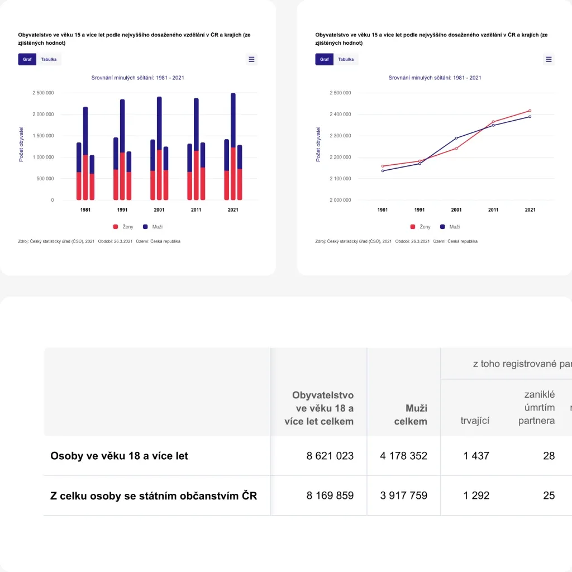The height and width of the screenshot is (572, 572).
Task: Toggle the Muži series label in the bar chart legend
Action: 156,227
